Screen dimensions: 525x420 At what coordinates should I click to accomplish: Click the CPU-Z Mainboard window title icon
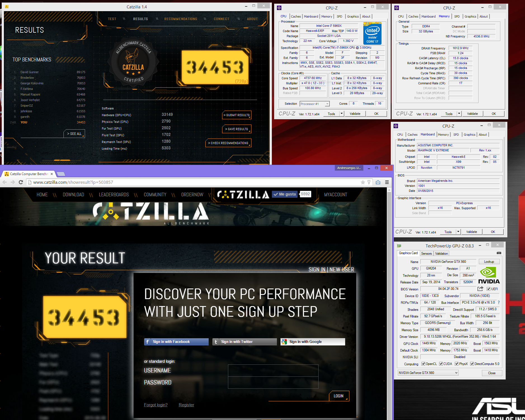click(395, 126)
